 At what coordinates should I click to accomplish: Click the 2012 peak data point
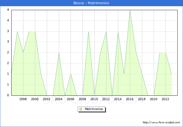106,31
